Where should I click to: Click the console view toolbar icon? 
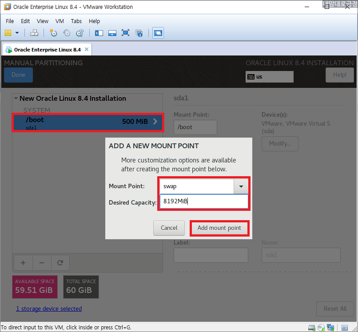(158, 33)
